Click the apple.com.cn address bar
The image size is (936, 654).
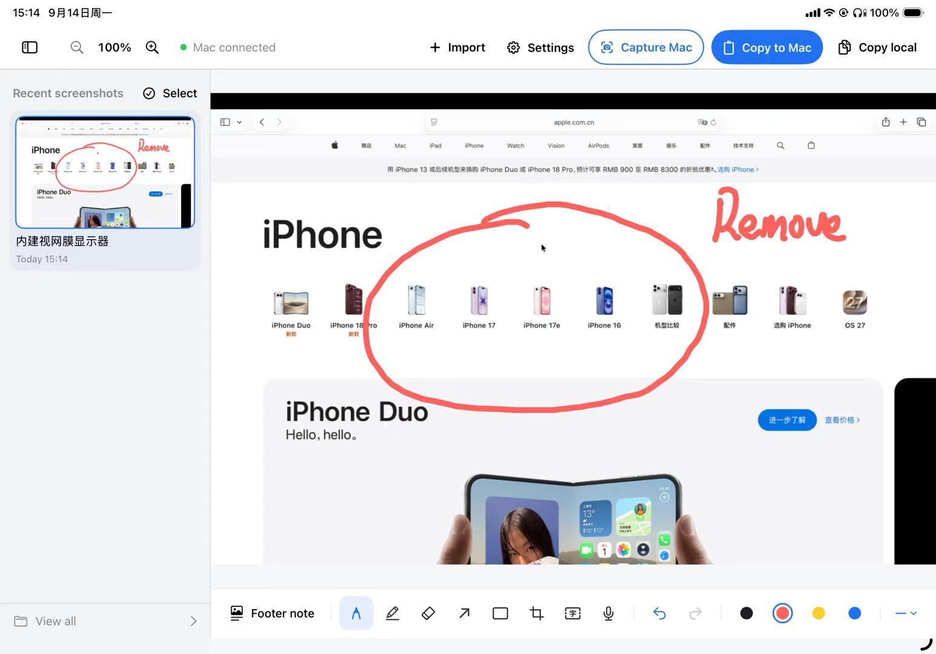(x=573, y=122)
